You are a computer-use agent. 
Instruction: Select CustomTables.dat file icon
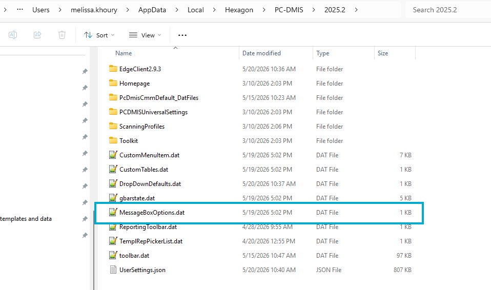pos(113,169)
